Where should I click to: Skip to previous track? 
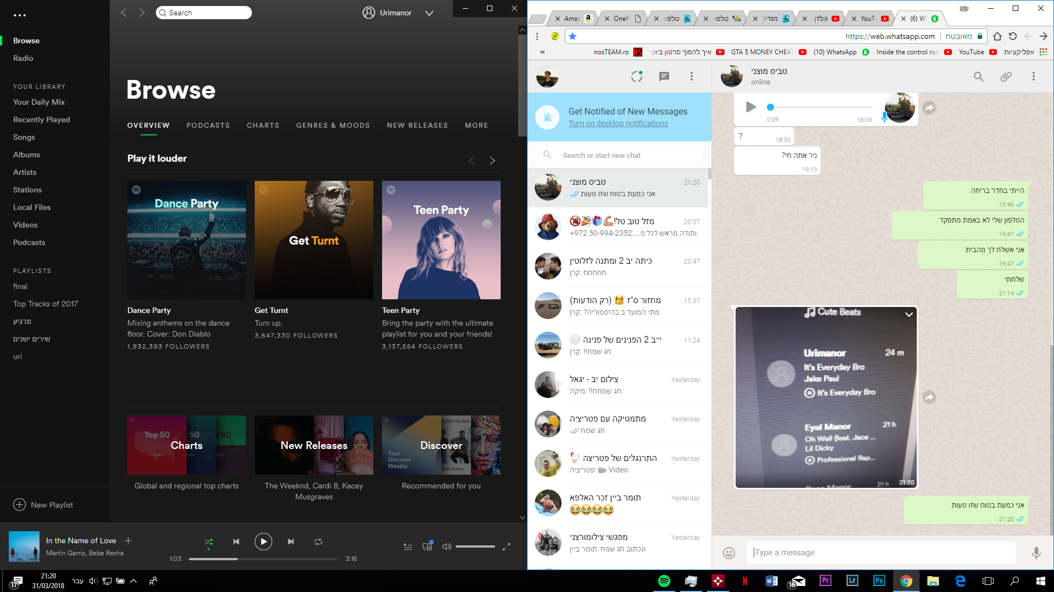[x=236, y=542]
